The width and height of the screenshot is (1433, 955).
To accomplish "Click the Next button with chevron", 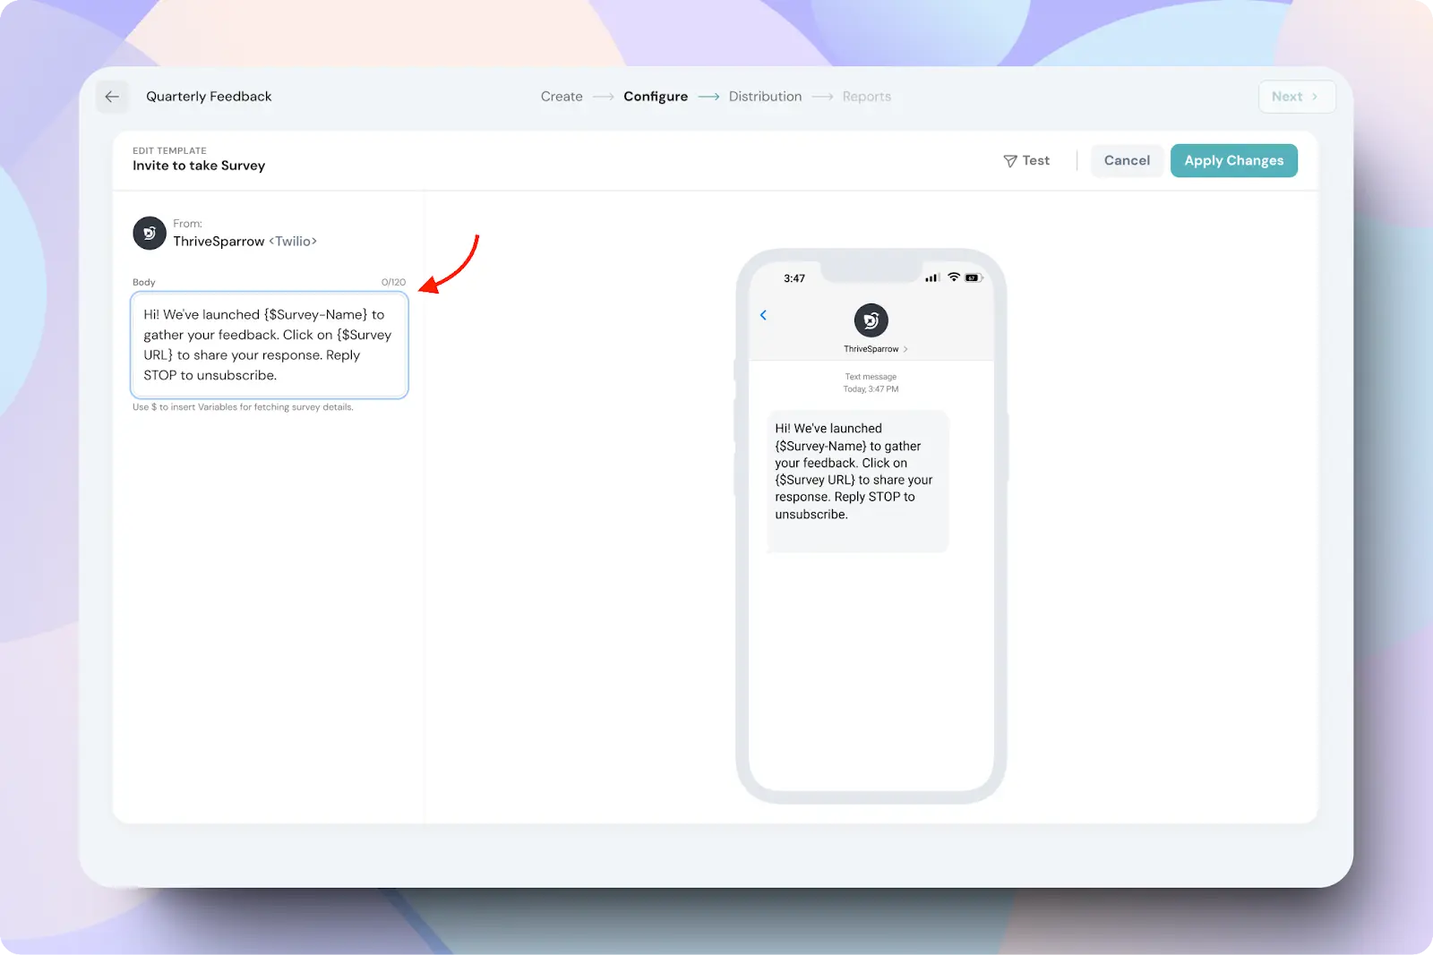I will click(x=1296, y=97).
